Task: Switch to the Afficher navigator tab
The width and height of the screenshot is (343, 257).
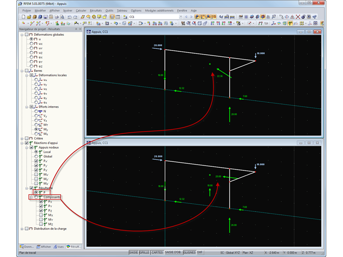Action: (44, 247)
